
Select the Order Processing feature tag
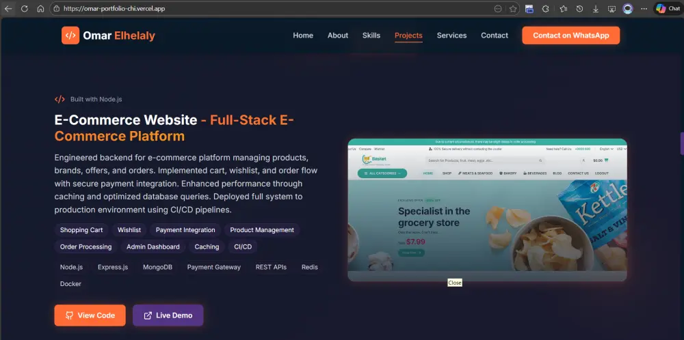(x=86, y=247)
